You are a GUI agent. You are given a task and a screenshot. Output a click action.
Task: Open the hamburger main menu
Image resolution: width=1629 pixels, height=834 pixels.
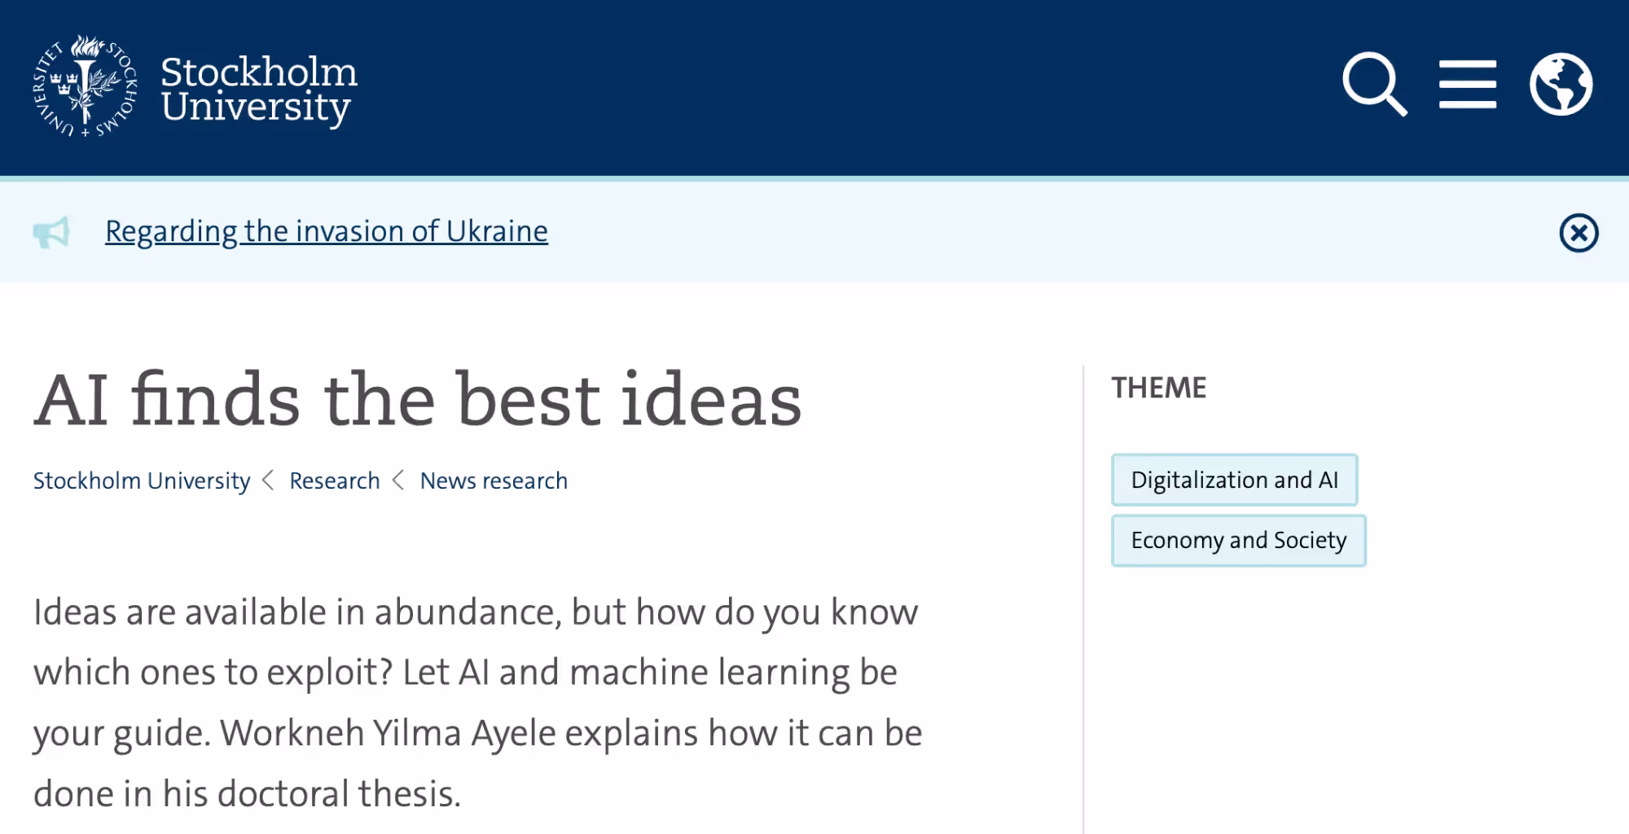point(1467,85)
